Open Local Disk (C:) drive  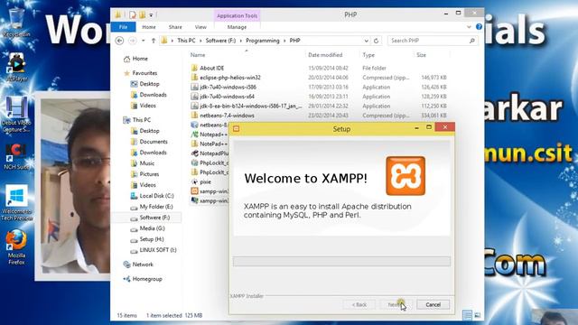pyautogui.click(x=153, y=196)
